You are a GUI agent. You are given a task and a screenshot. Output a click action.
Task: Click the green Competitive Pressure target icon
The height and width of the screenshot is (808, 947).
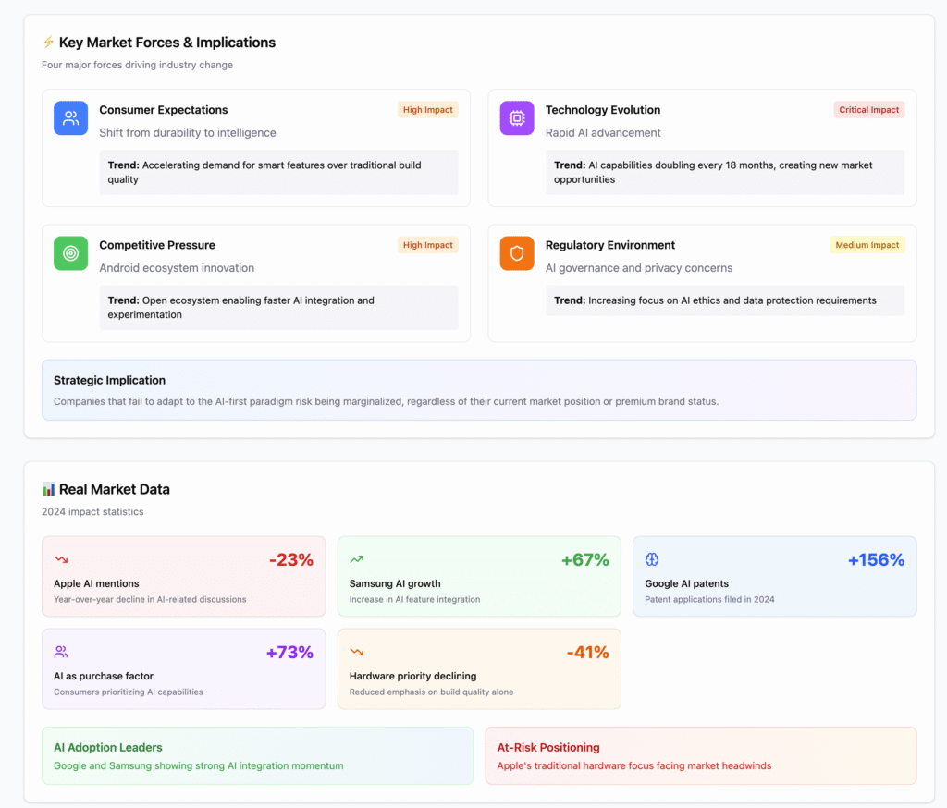(x=70, y=253)
